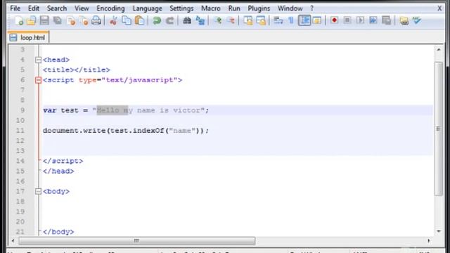Toggle synchronize vertical scrolling

click(x=247, y=20)
